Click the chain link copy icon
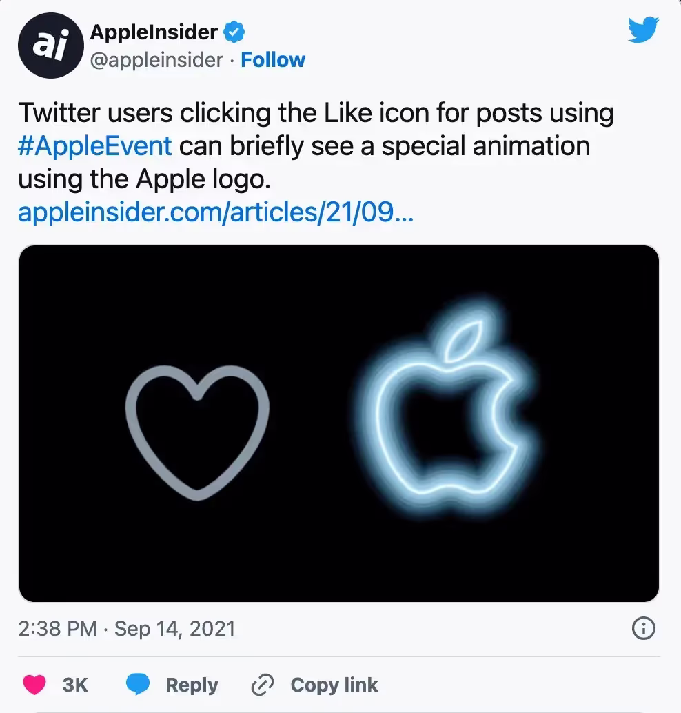The height and width of the screenshot is (713, 681). coord(263,685)
